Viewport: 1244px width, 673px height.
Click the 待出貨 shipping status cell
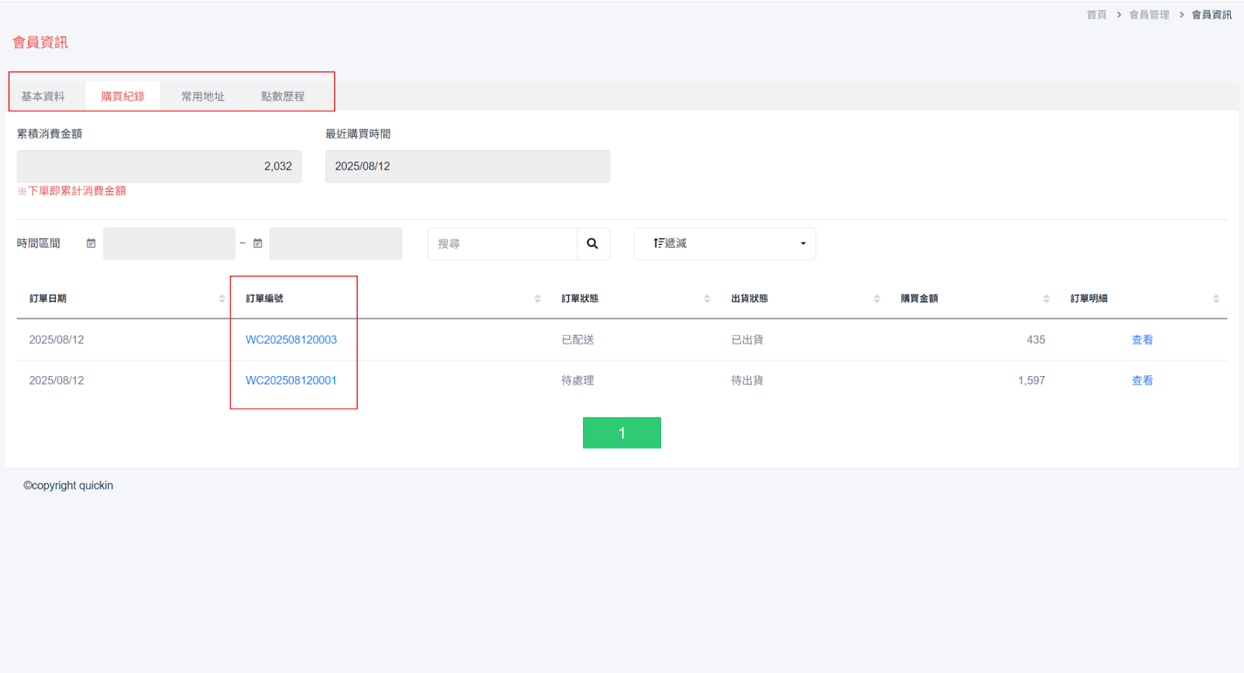tap(747, 380)
